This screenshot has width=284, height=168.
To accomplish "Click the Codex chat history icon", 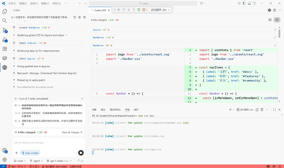I will 74,17.
